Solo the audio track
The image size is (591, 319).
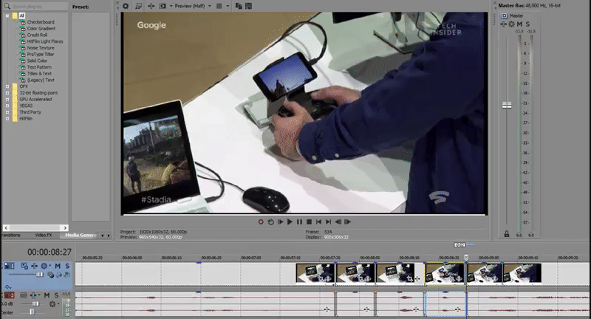coord(57,295)
